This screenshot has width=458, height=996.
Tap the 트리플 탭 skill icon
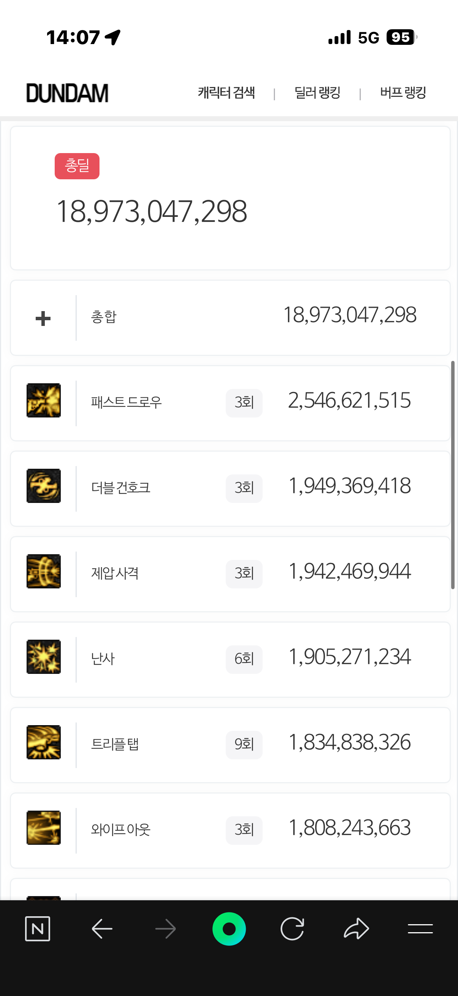44,742
